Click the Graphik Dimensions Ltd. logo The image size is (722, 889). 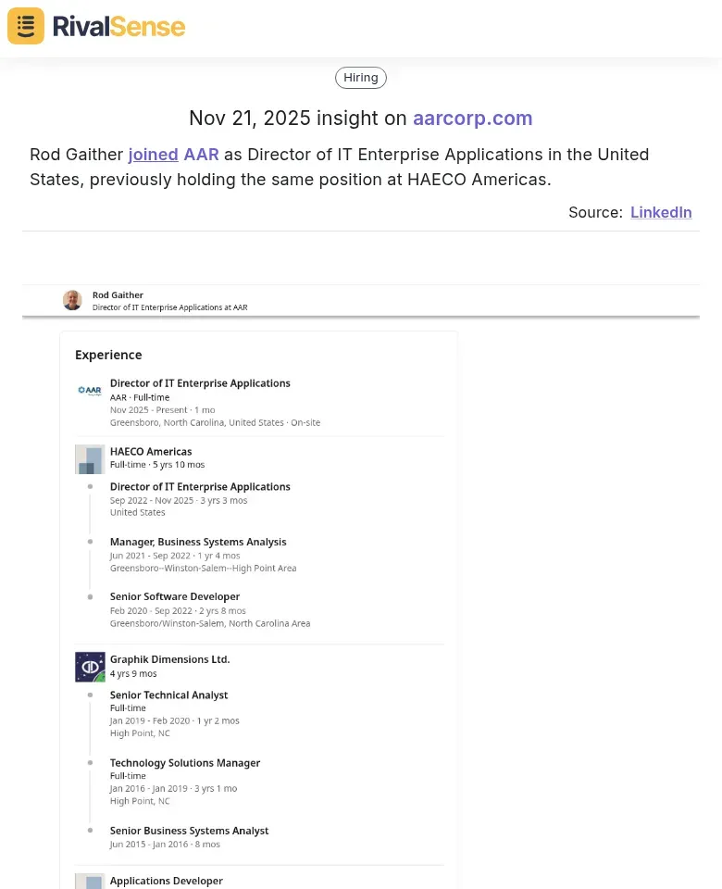point(90,667)
